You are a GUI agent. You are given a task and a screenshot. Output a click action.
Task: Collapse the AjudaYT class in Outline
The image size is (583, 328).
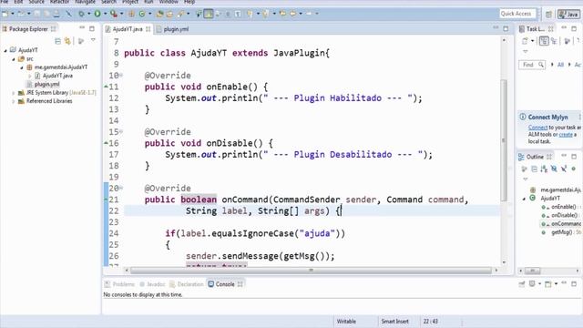coord(525,199)
